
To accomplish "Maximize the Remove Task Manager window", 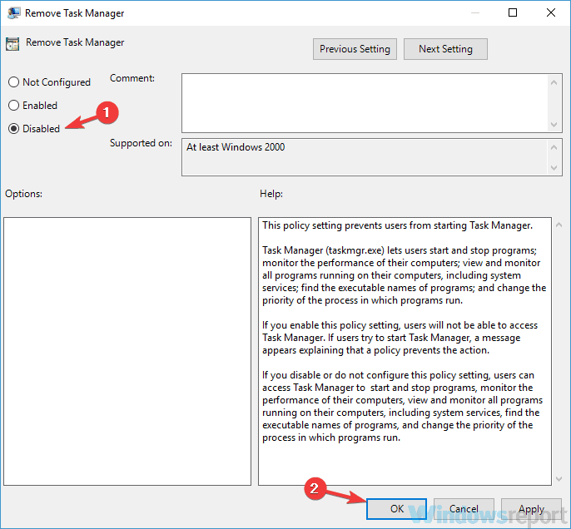I will tap(513, 12).
